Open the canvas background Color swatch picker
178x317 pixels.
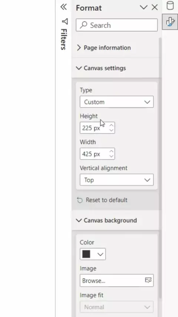point(93,254)
